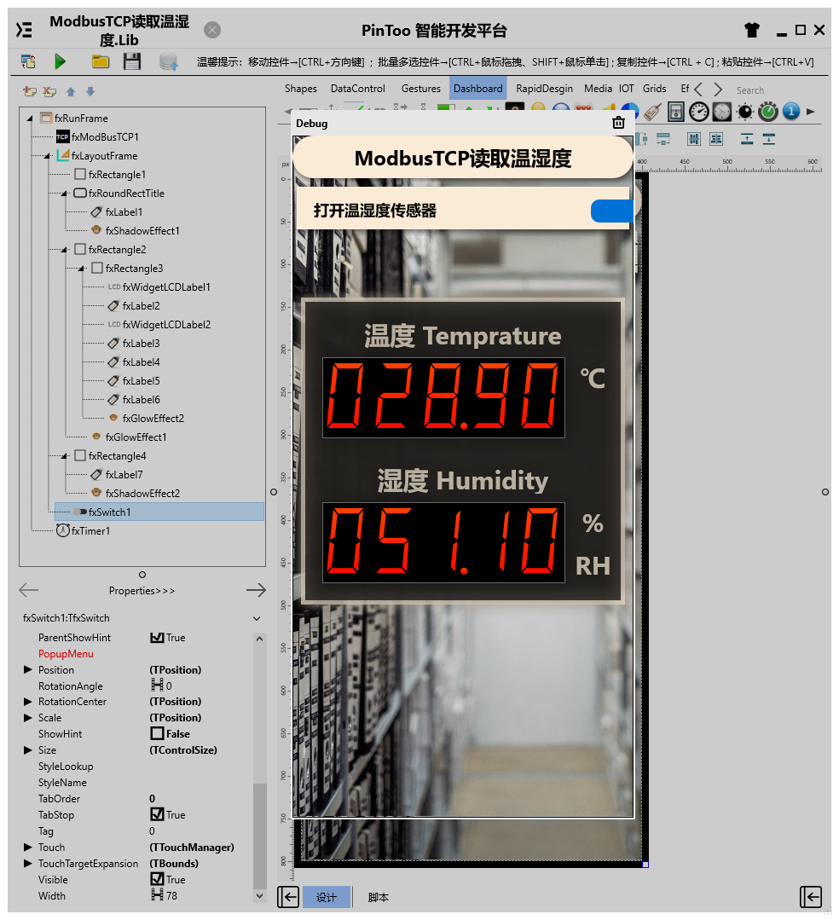
Task: Expand the Position property
Action: coord(27,669)
